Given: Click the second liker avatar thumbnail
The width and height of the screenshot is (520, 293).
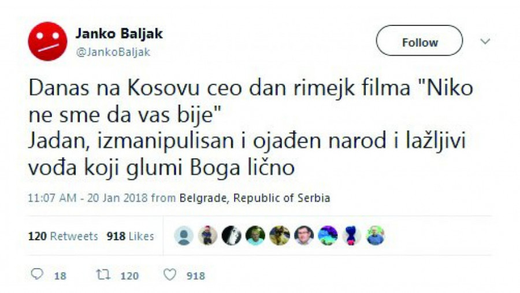Looking at the screenshot, I should pyautogui.click(x=207, y=236).
